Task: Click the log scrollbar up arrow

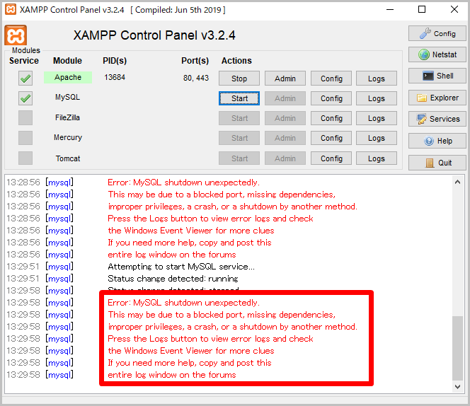Action: 457,182
